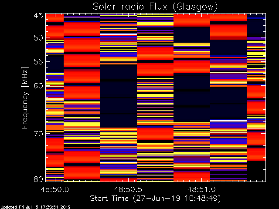
Task: Click the '48:50.5' time tick label
Action: [128, 189]
